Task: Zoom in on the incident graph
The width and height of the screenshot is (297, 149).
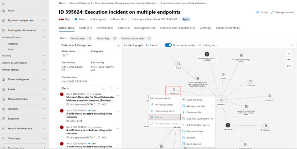Action: tap(289, 53)
